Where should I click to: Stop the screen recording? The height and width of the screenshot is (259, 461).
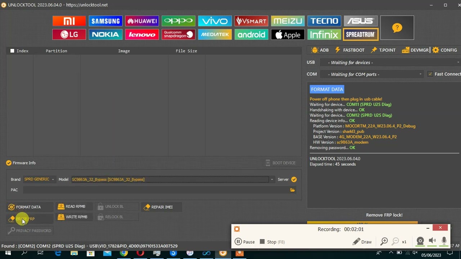tap(272, 242)
